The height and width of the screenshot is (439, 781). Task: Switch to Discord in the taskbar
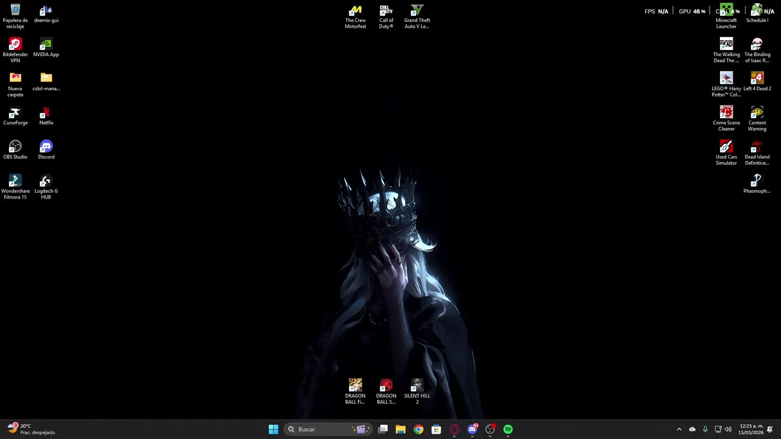pos(472,429)
